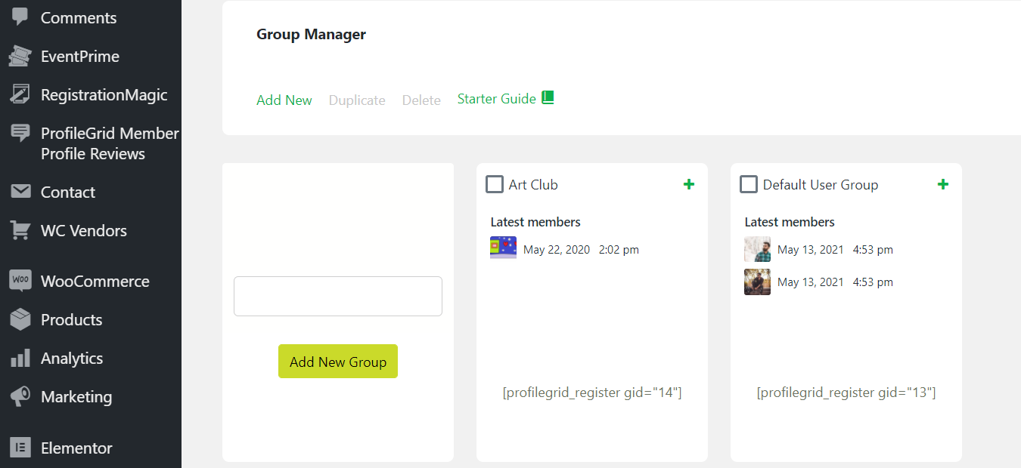The height and width of the screenshot is (468, 1021).
Task: Click the RegistrationMagic sidebar icon
Action: click(21, 94)
